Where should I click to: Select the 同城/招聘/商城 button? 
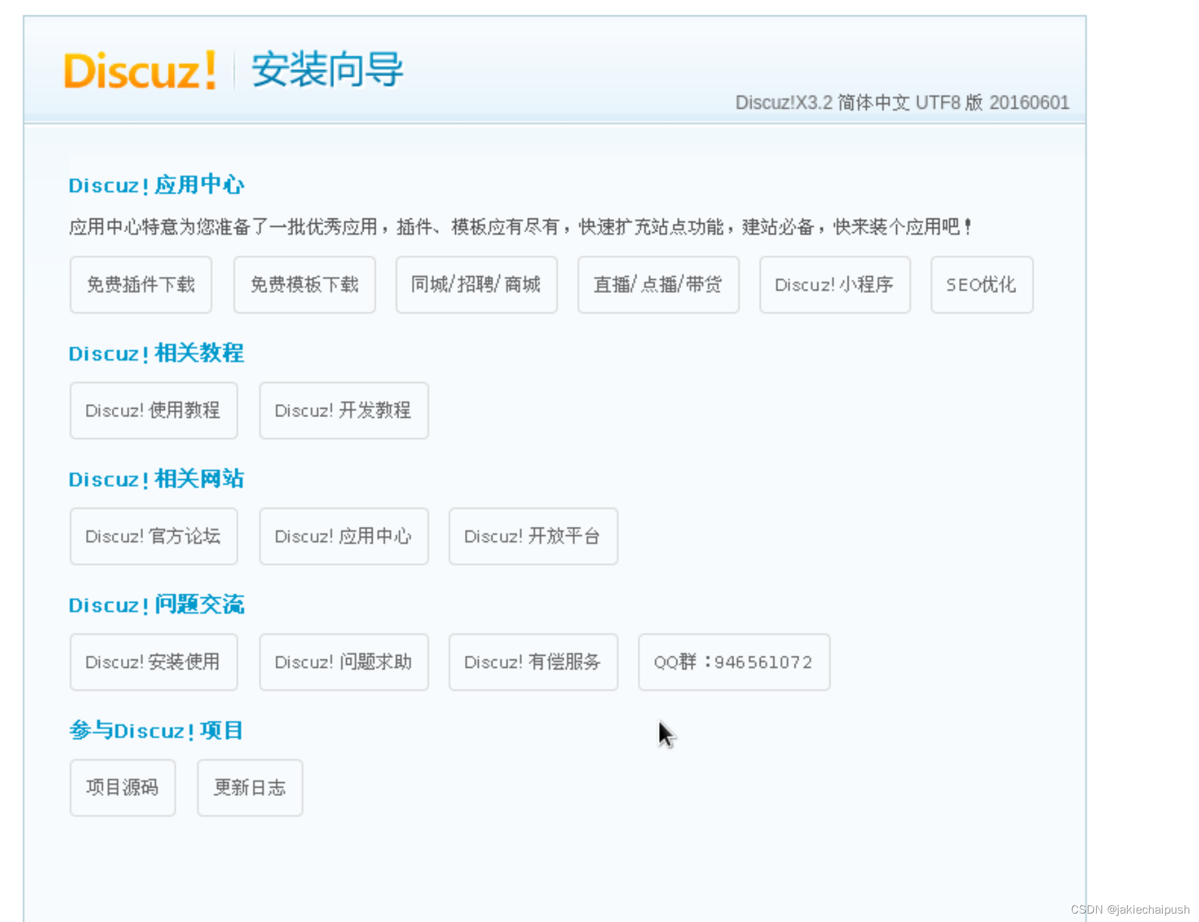pos(477,284)
